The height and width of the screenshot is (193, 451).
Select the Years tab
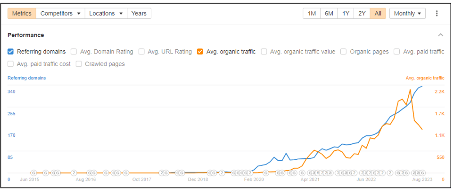click(x=139, y=13)
